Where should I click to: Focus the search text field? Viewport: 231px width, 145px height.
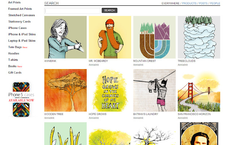72,11
